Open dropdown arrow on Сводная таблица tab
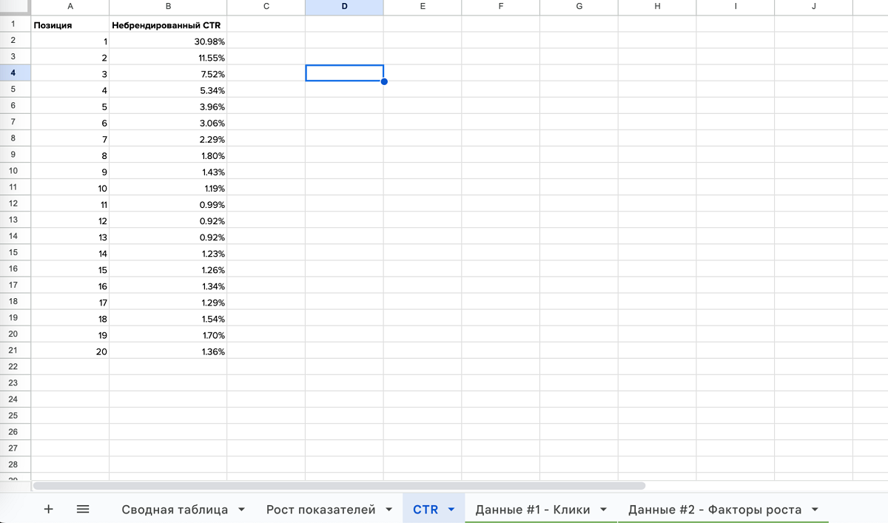Image resolution: width=888 pixels, height=523 pixels. [242, 510]
